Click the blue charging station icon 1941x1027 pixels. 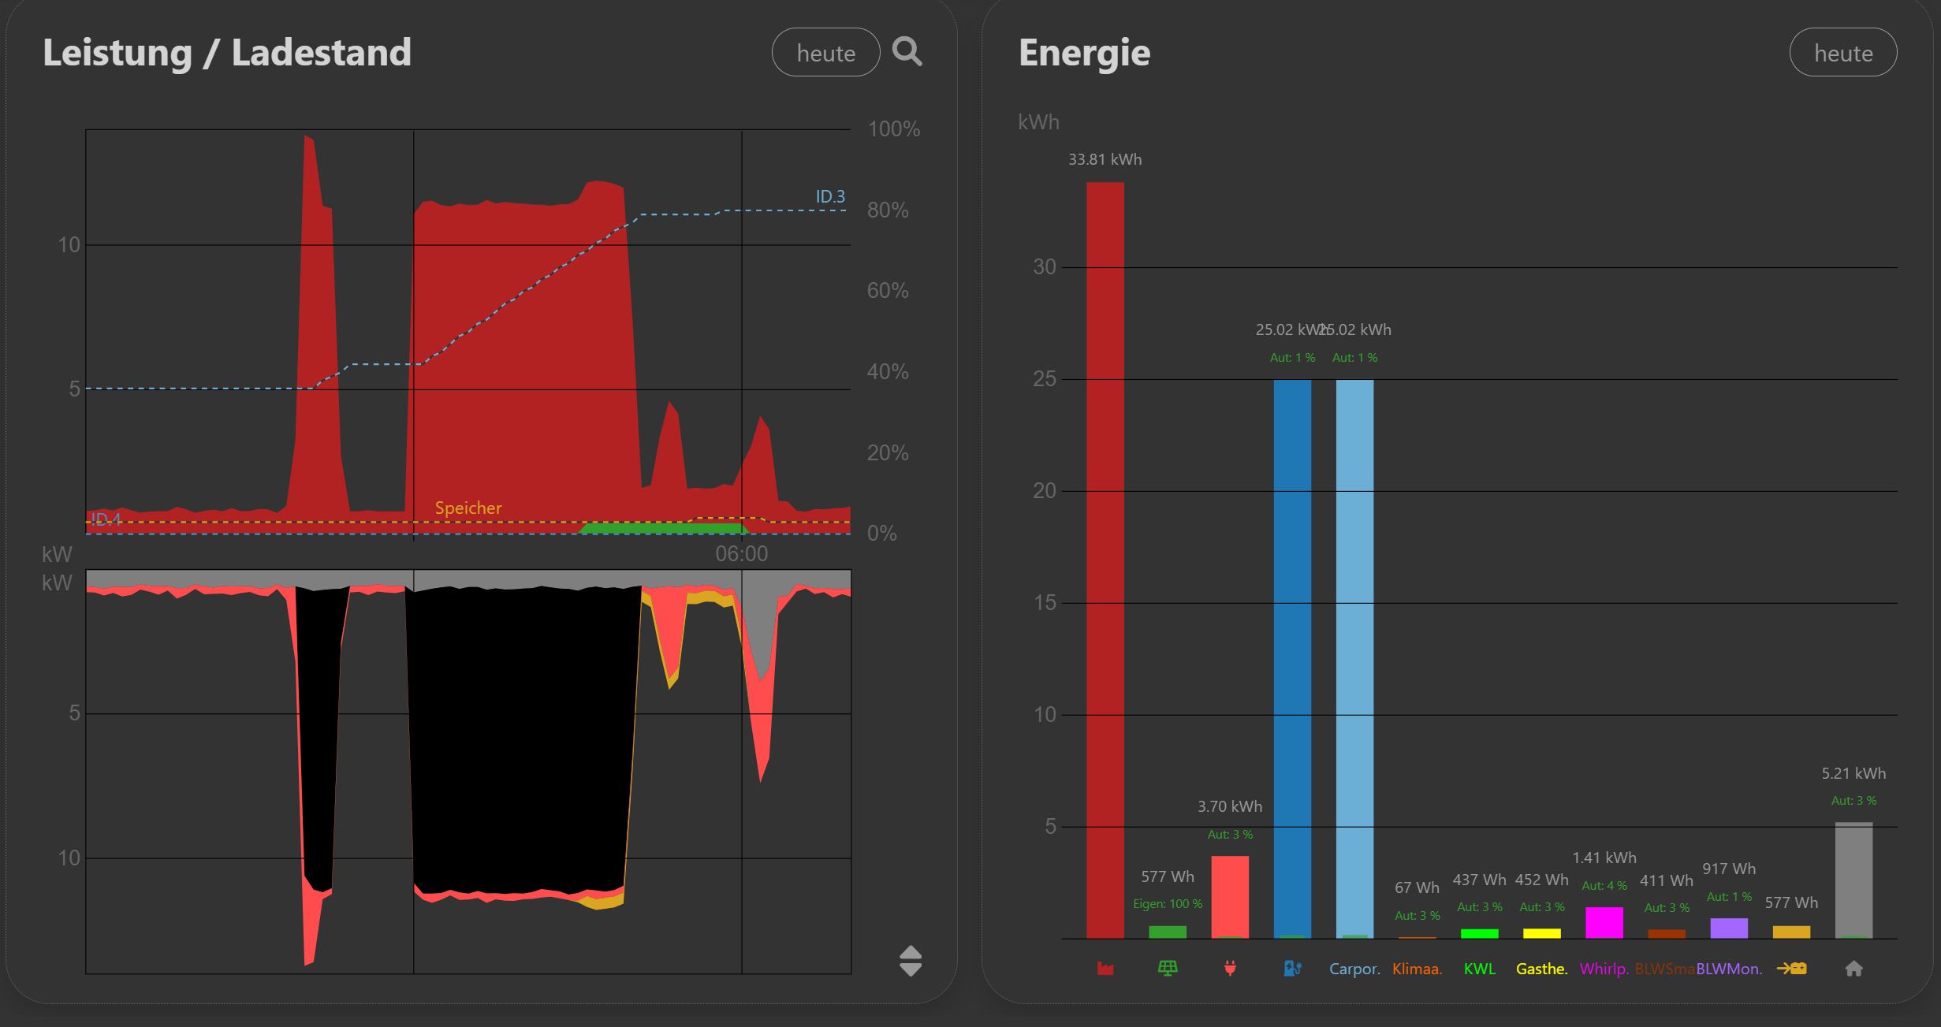point(1292,969)
